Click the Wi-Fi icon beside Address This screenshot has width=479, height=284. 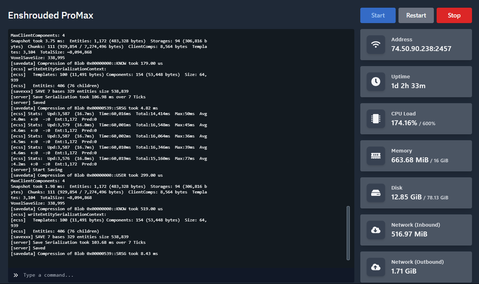pos(376,45)
